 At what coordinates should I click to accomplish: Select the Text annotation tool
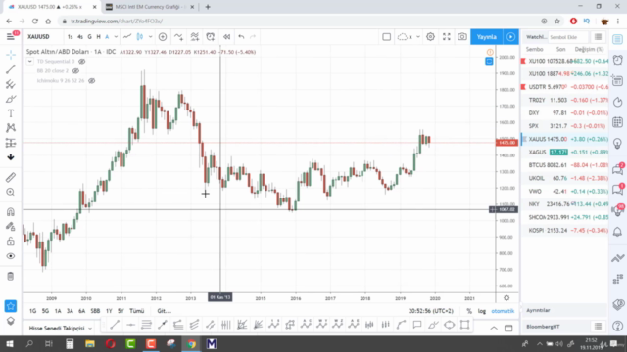(11, 113)
